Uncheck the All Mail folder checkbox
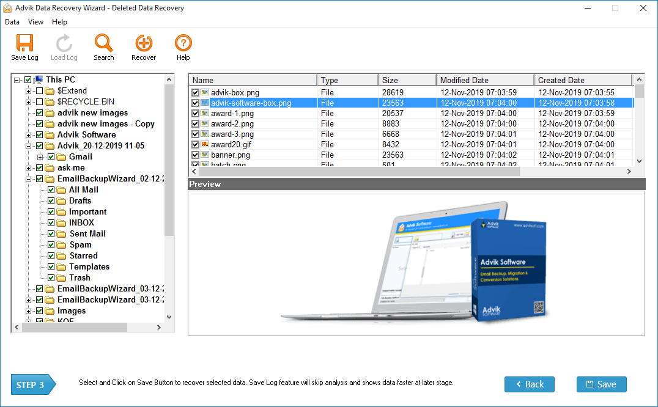This screenshot has width=658, height=407. 51,190
